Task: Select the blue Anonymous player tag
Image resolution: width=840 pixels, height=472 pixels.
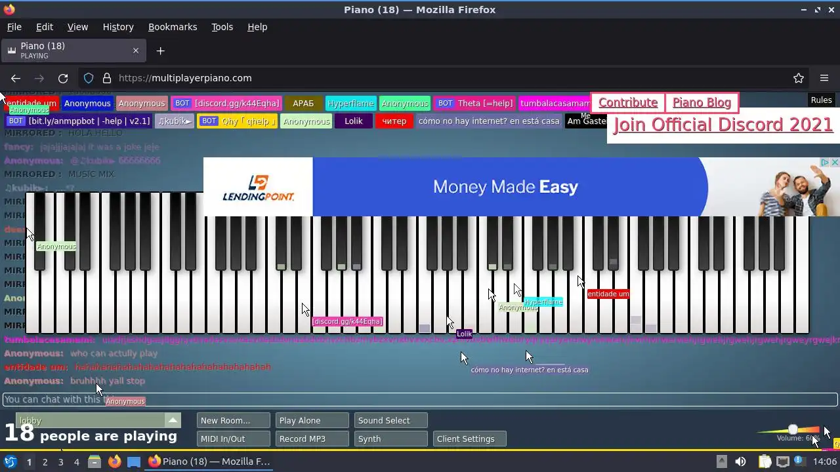Action: (87, 104)
